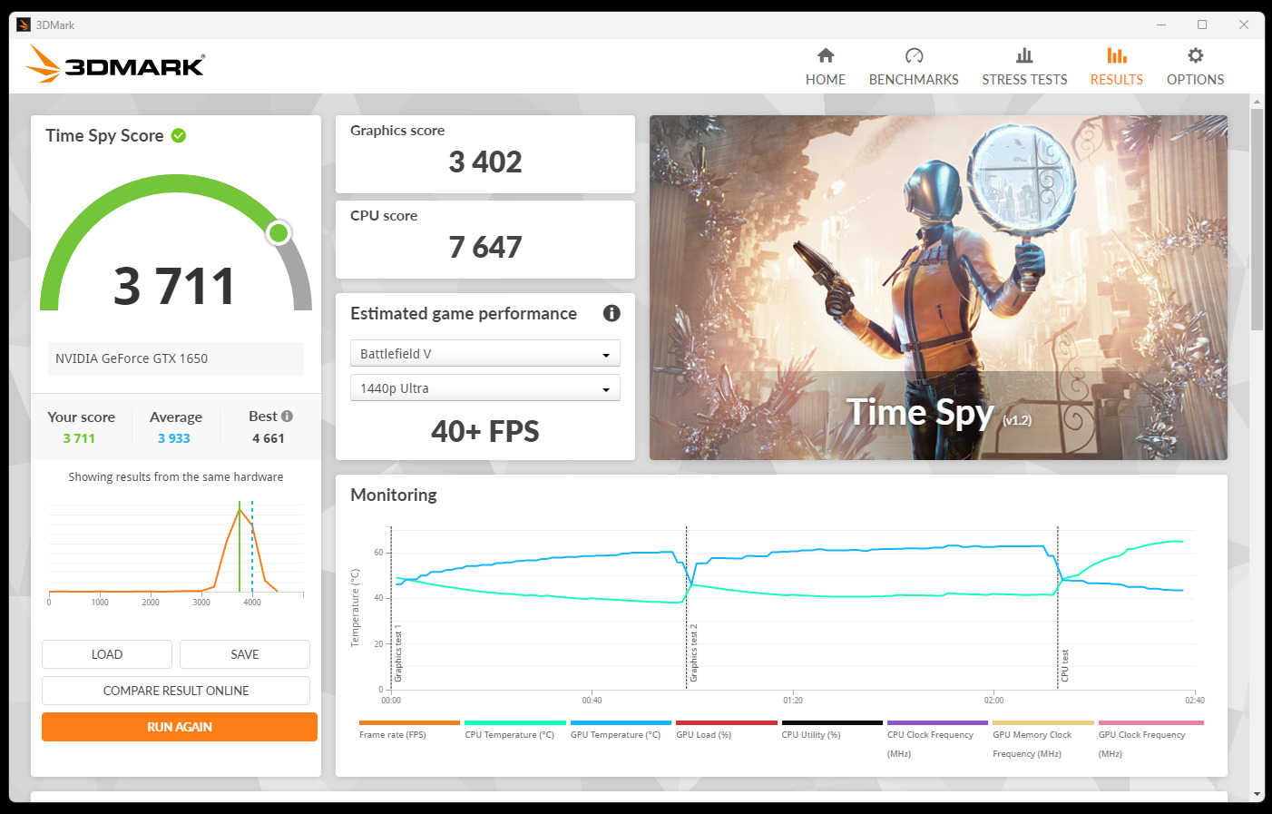Click the Best score info icon
This screenshot has height=814, width=1272.
[287, 416]
